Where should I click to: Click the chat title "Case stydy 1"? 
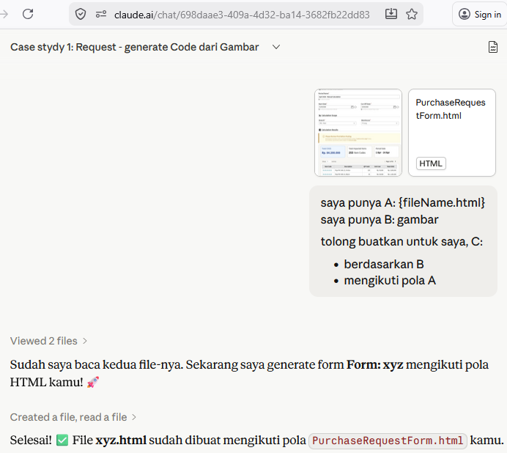click(134, 47)
